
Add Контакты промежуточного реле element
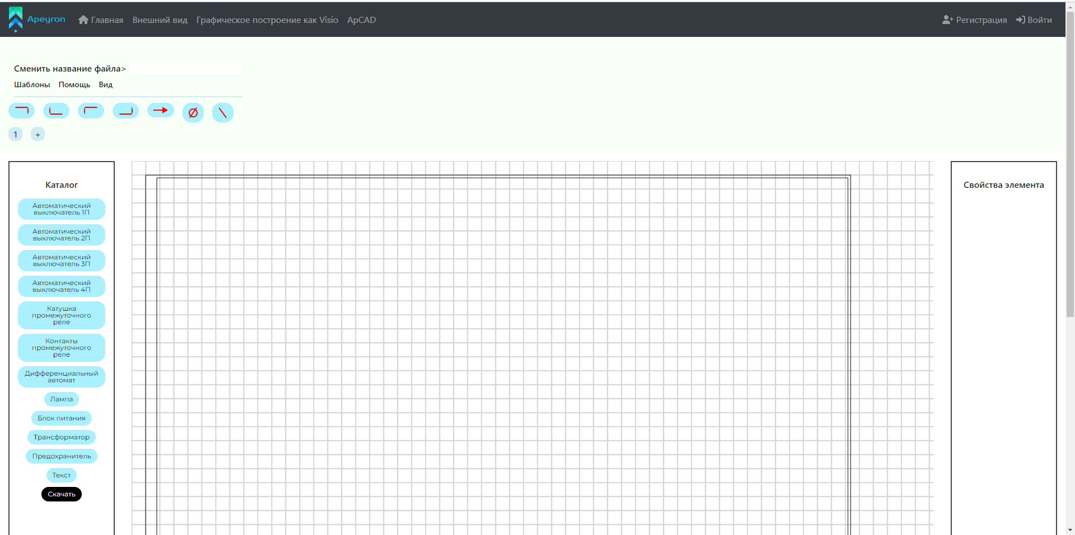click(62, 348)
